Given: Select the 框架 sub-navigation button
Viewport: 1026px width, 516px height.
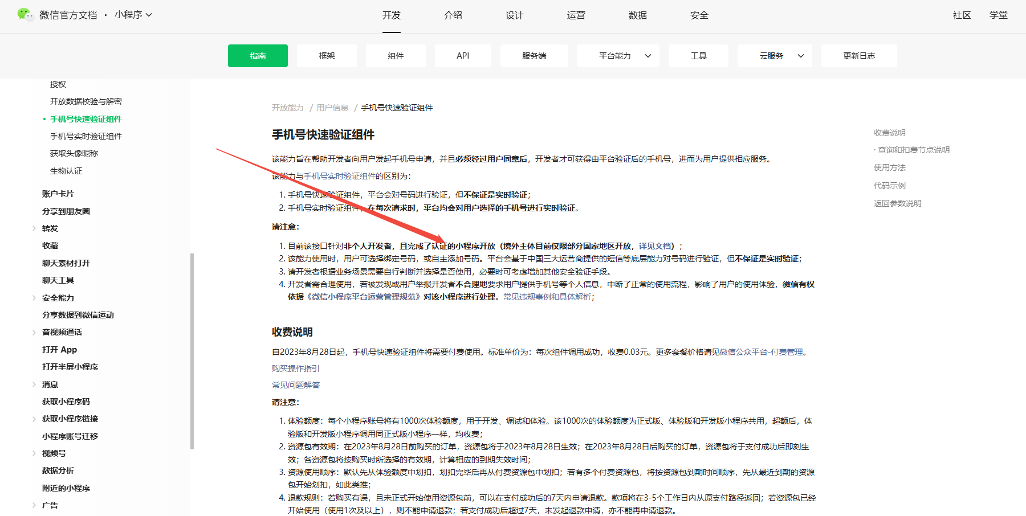Looking at the screenshot, I should (x=327, y=56).
